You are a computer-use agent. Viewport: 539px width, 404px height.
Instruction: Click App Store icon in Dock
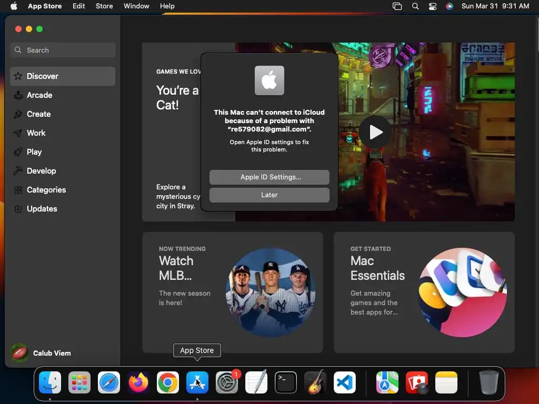pos(197,382)
